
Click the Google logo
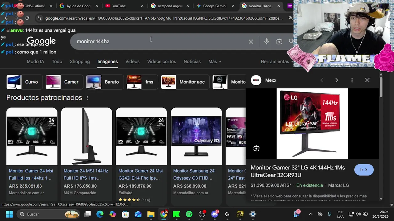(41, 41)
